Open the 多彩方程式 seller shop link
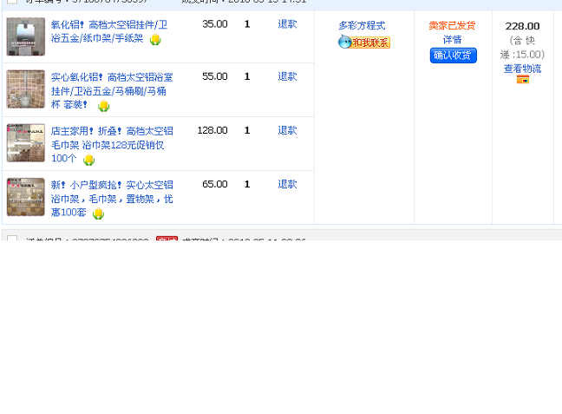 tap(362, 26)
